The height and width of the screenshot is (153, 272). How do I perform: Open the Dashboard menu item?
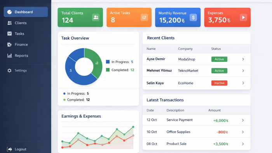(26, 12)
